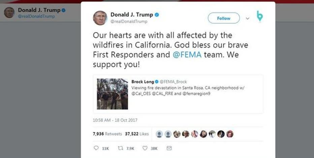314x158 pixels.
Task: Click Trump's verified badge in the tweet header
Action: (x=157, y=15)
